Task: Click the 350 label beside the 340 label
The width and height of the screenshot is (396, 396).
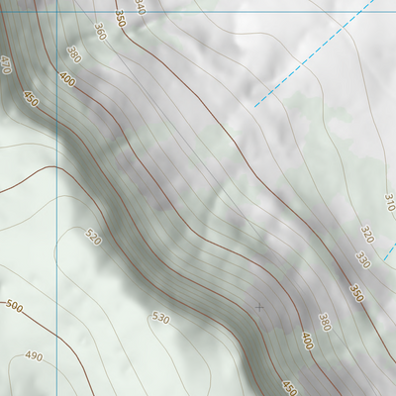Action: [121, 19]
